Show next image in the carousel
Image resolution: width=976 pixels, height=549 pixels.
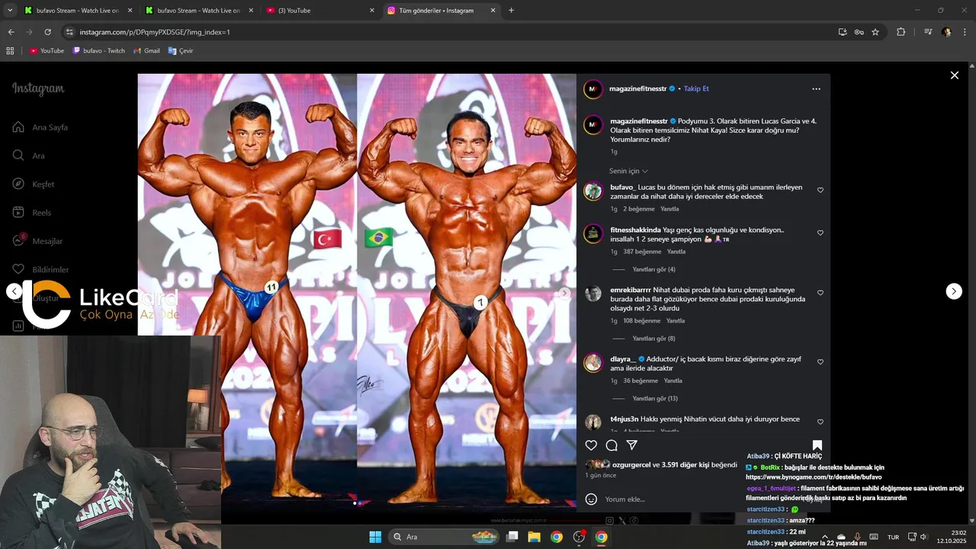pyautogui.click(x=564, y=293)
